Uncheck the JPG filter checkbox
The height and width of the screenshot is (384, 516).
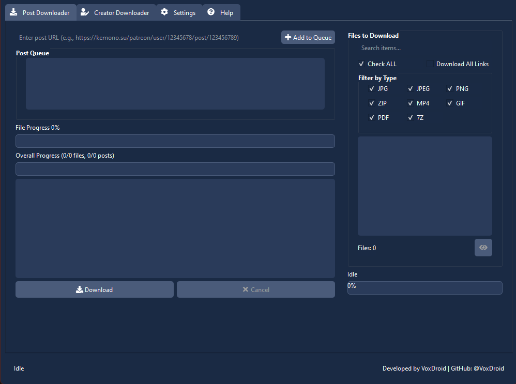(372, 88)
